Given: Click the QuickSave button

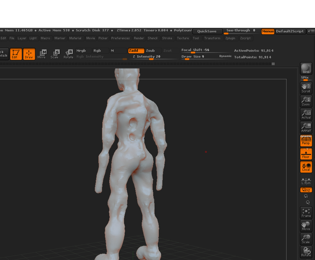Looking at the screenshot, I should point(207,31).
